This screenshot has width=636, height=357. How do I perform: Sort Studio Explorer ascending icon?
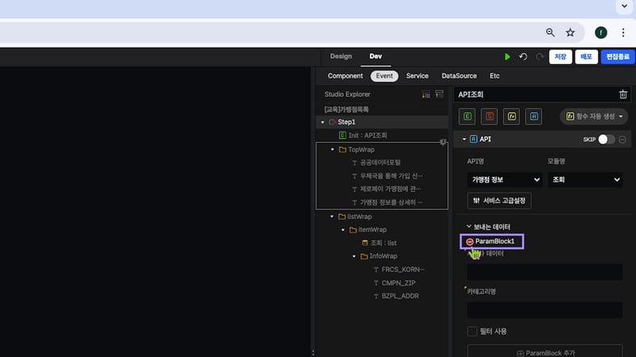tap(440, 94)
